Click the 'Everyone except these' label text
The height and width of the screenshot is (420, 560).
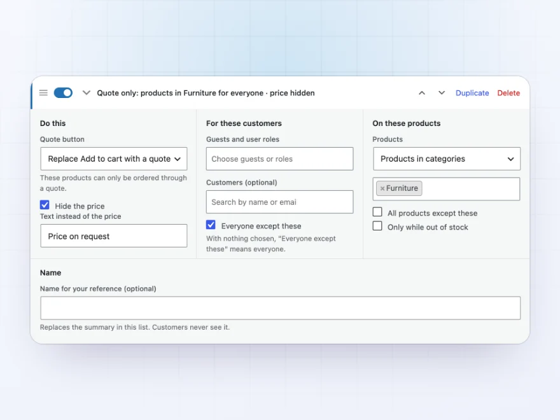point(261,226)
